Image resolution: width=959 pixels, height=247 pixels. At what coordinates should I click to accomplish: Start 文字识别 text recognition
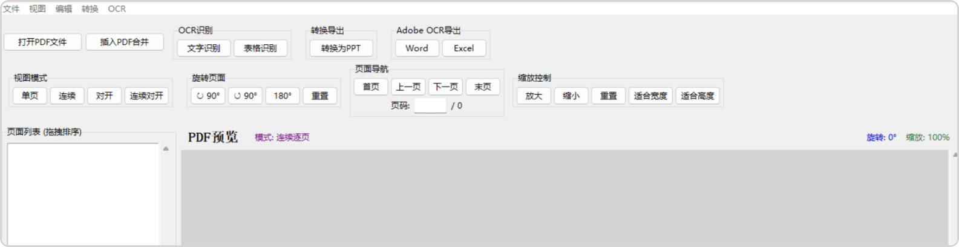click(204, 48)
